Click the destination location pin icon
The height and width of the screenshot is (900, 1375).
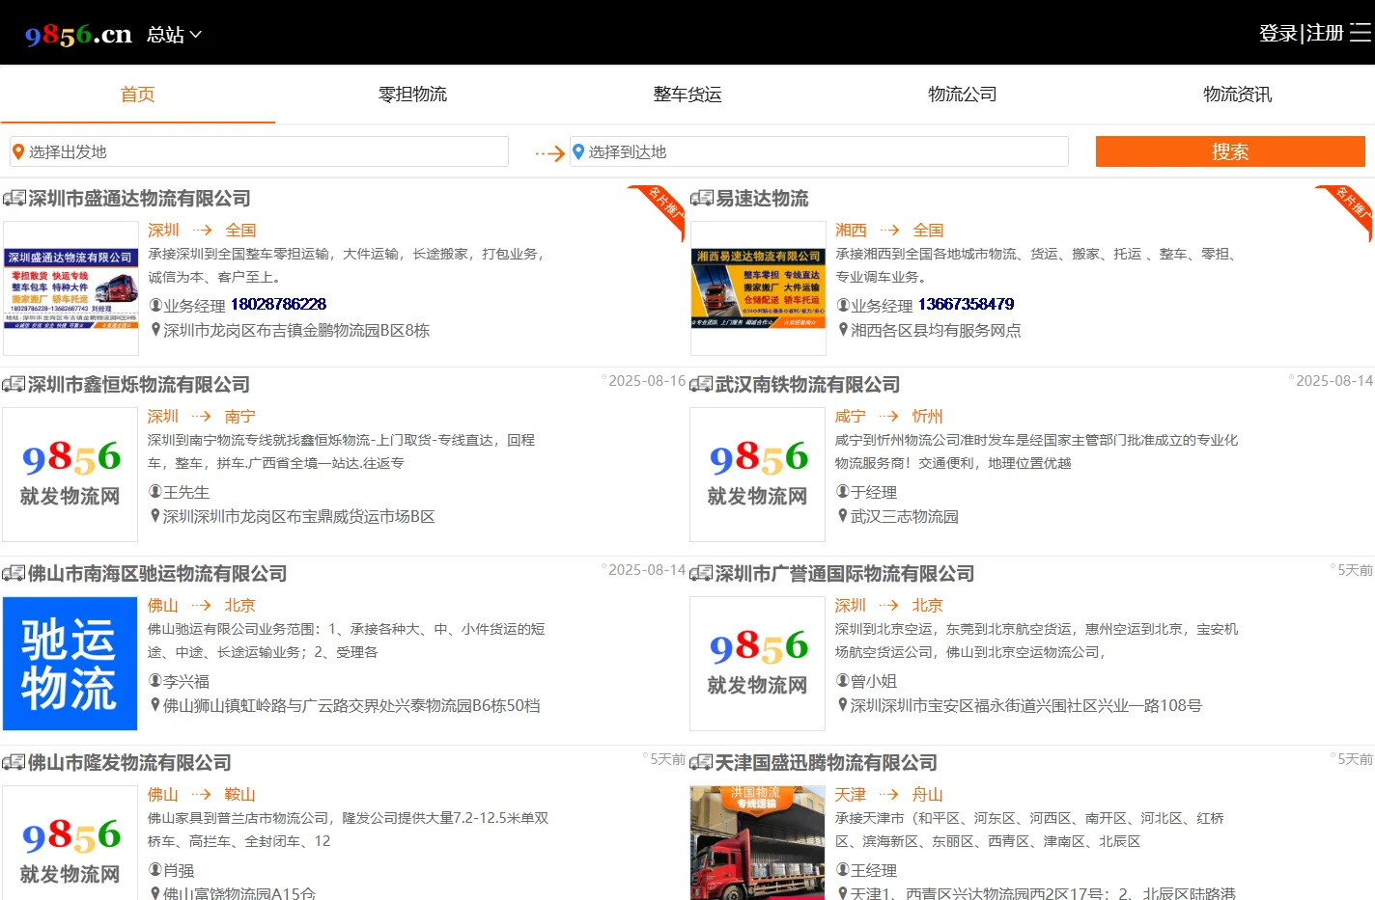click(x=578, y=151)
